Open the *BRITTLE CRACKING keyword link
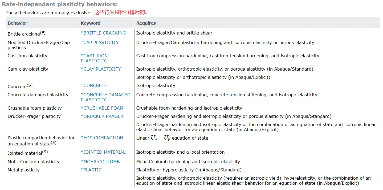383x190 pixels. (103, 33)
